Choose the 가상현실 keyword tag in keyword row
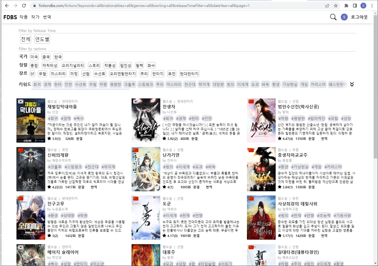This screenshot has height=266, width=378. [x=290, y=84]
